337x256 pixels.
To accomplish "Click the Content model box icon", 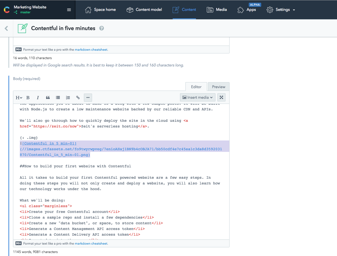I will coord(130,10).
